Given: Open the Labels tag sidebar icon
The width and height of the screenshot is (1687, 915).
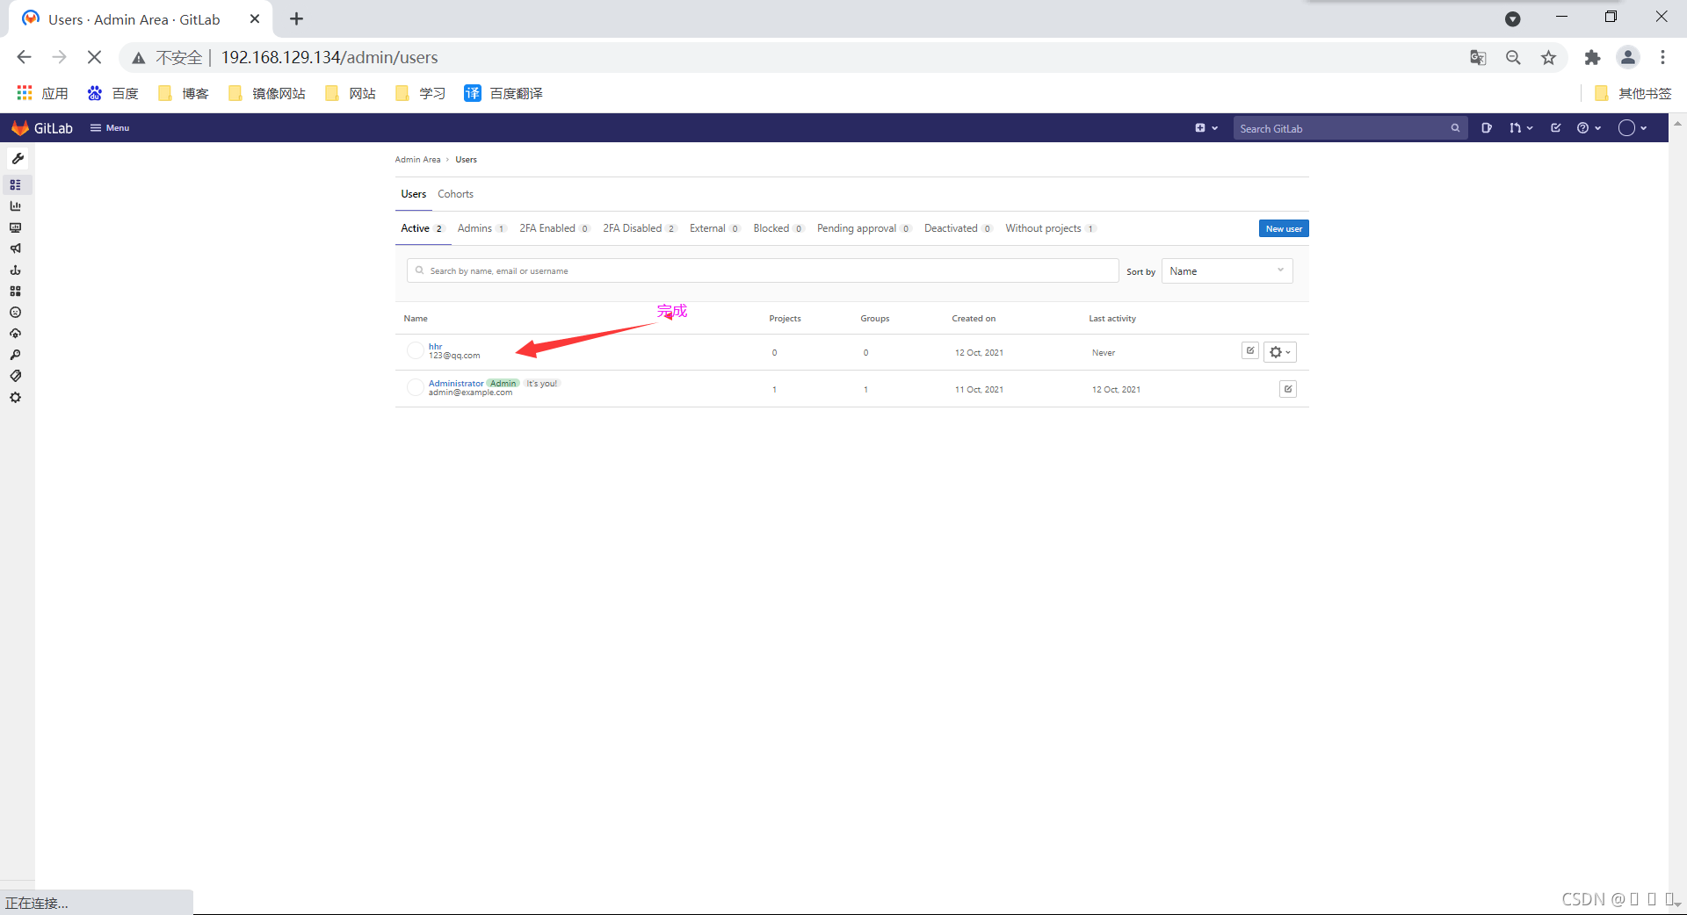Looking at the screenshot, I should pos(15,376).
